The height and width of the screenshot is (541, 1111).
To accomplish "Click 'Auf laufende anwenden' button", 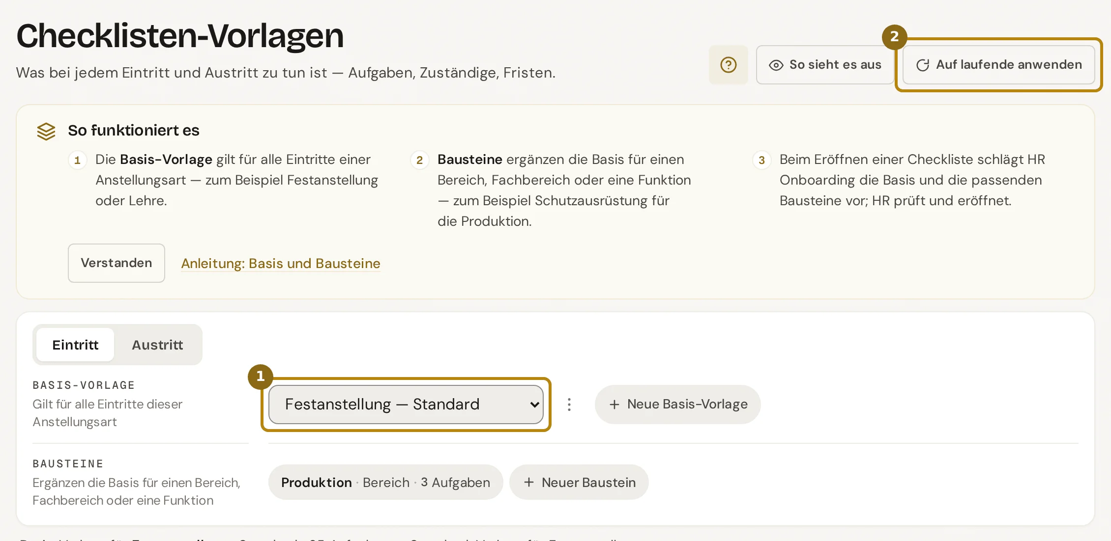I will 998,65.
